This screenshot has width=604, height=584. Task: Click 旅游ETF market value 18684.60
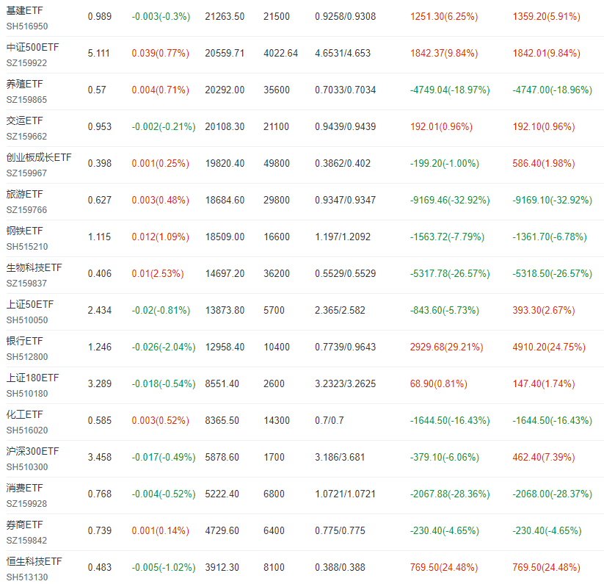point(225,200)
